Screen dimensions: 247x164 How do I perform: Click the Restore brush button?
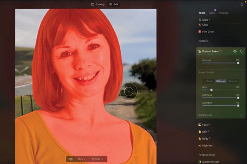click(x=233, y=81)
